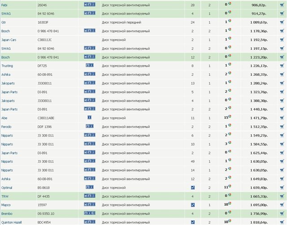Open the TRW brand link

5,196
